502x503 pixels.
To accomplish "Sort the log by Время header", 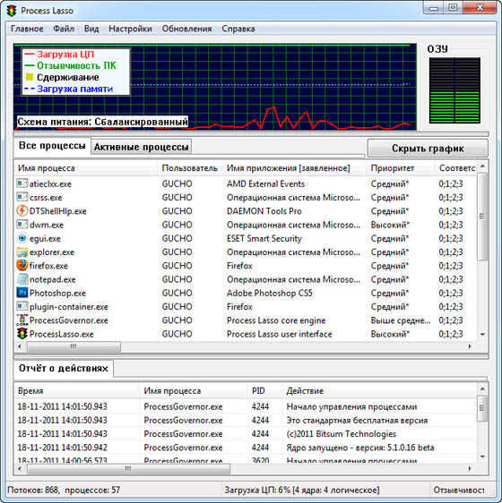I will tap(76, 391).
